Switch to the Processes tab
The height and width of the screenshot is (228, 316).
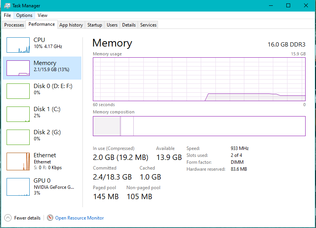click(x=14, y=25)
